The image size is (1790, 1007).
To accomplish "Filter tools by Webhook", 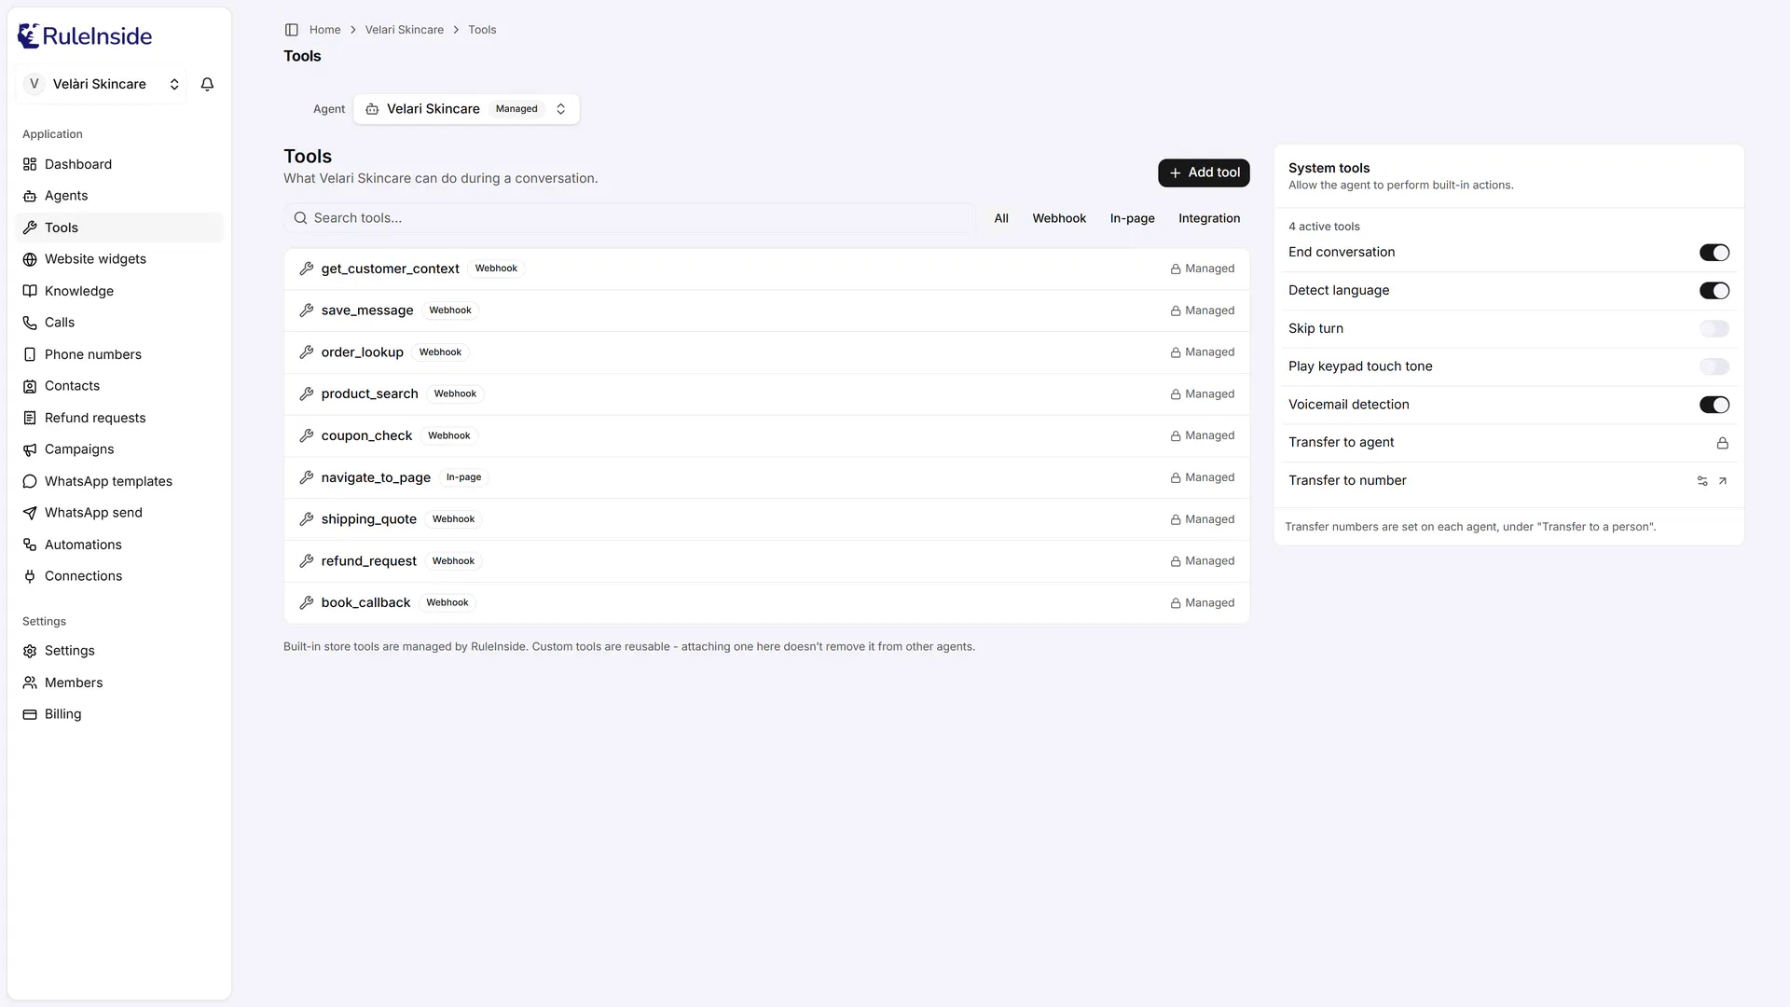I will (1059, 218).
